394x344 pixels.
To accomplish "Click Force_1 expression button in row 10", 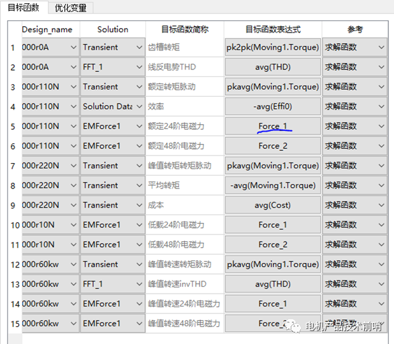I will tap(273, 225).
